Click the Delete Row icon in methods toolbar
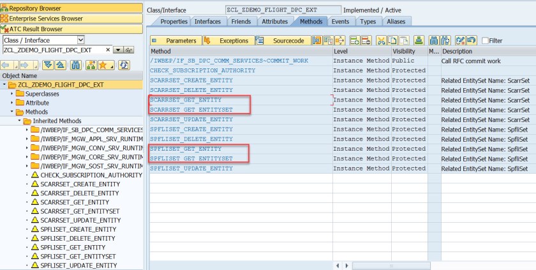The width and height of the screenshot is (536, 270). [366, 40]
